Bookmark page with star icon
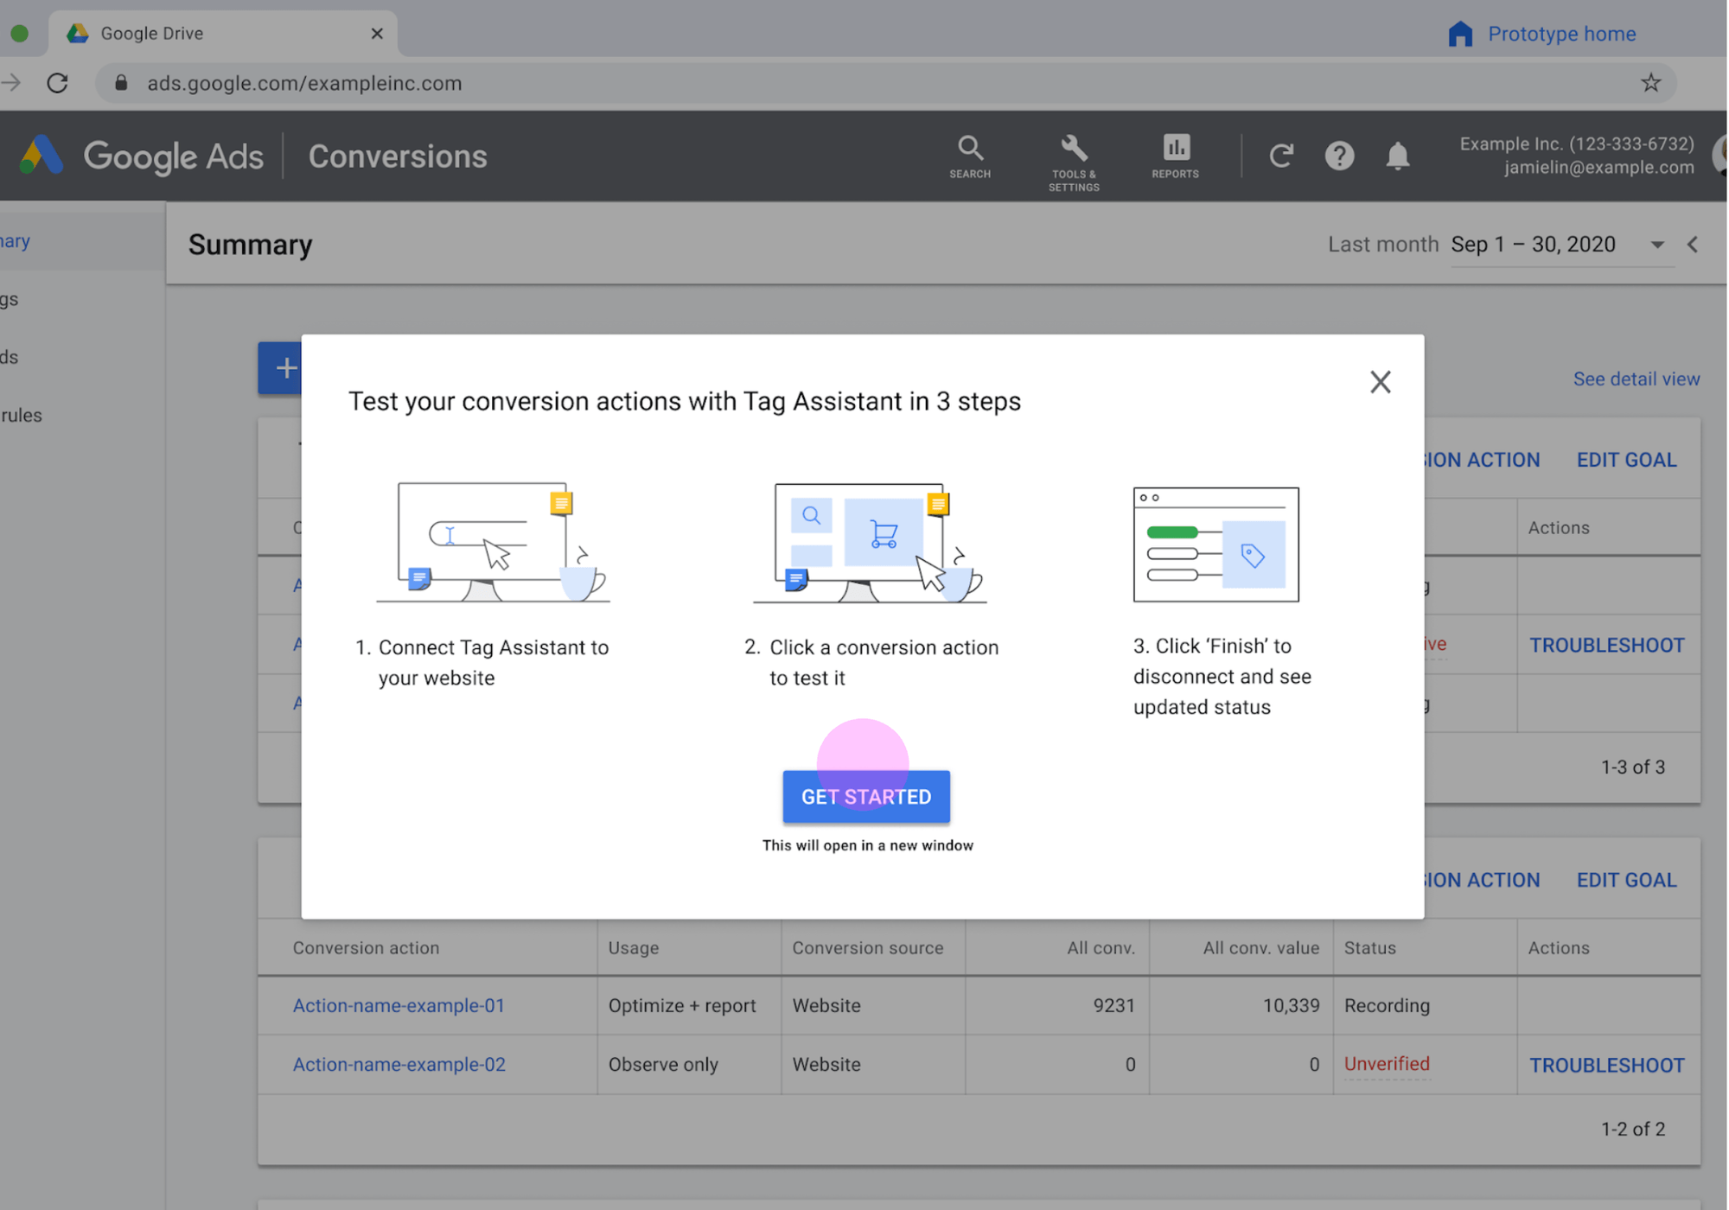Screen dimensions: 1729x1210 tap(1650, 83)
